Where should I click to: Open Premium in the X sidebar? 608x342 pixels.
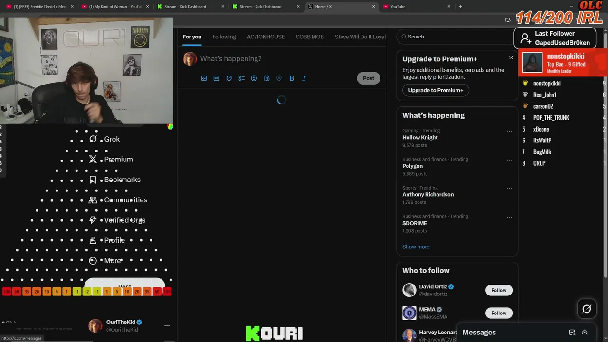pyautogui.click(x=111, y=160)
